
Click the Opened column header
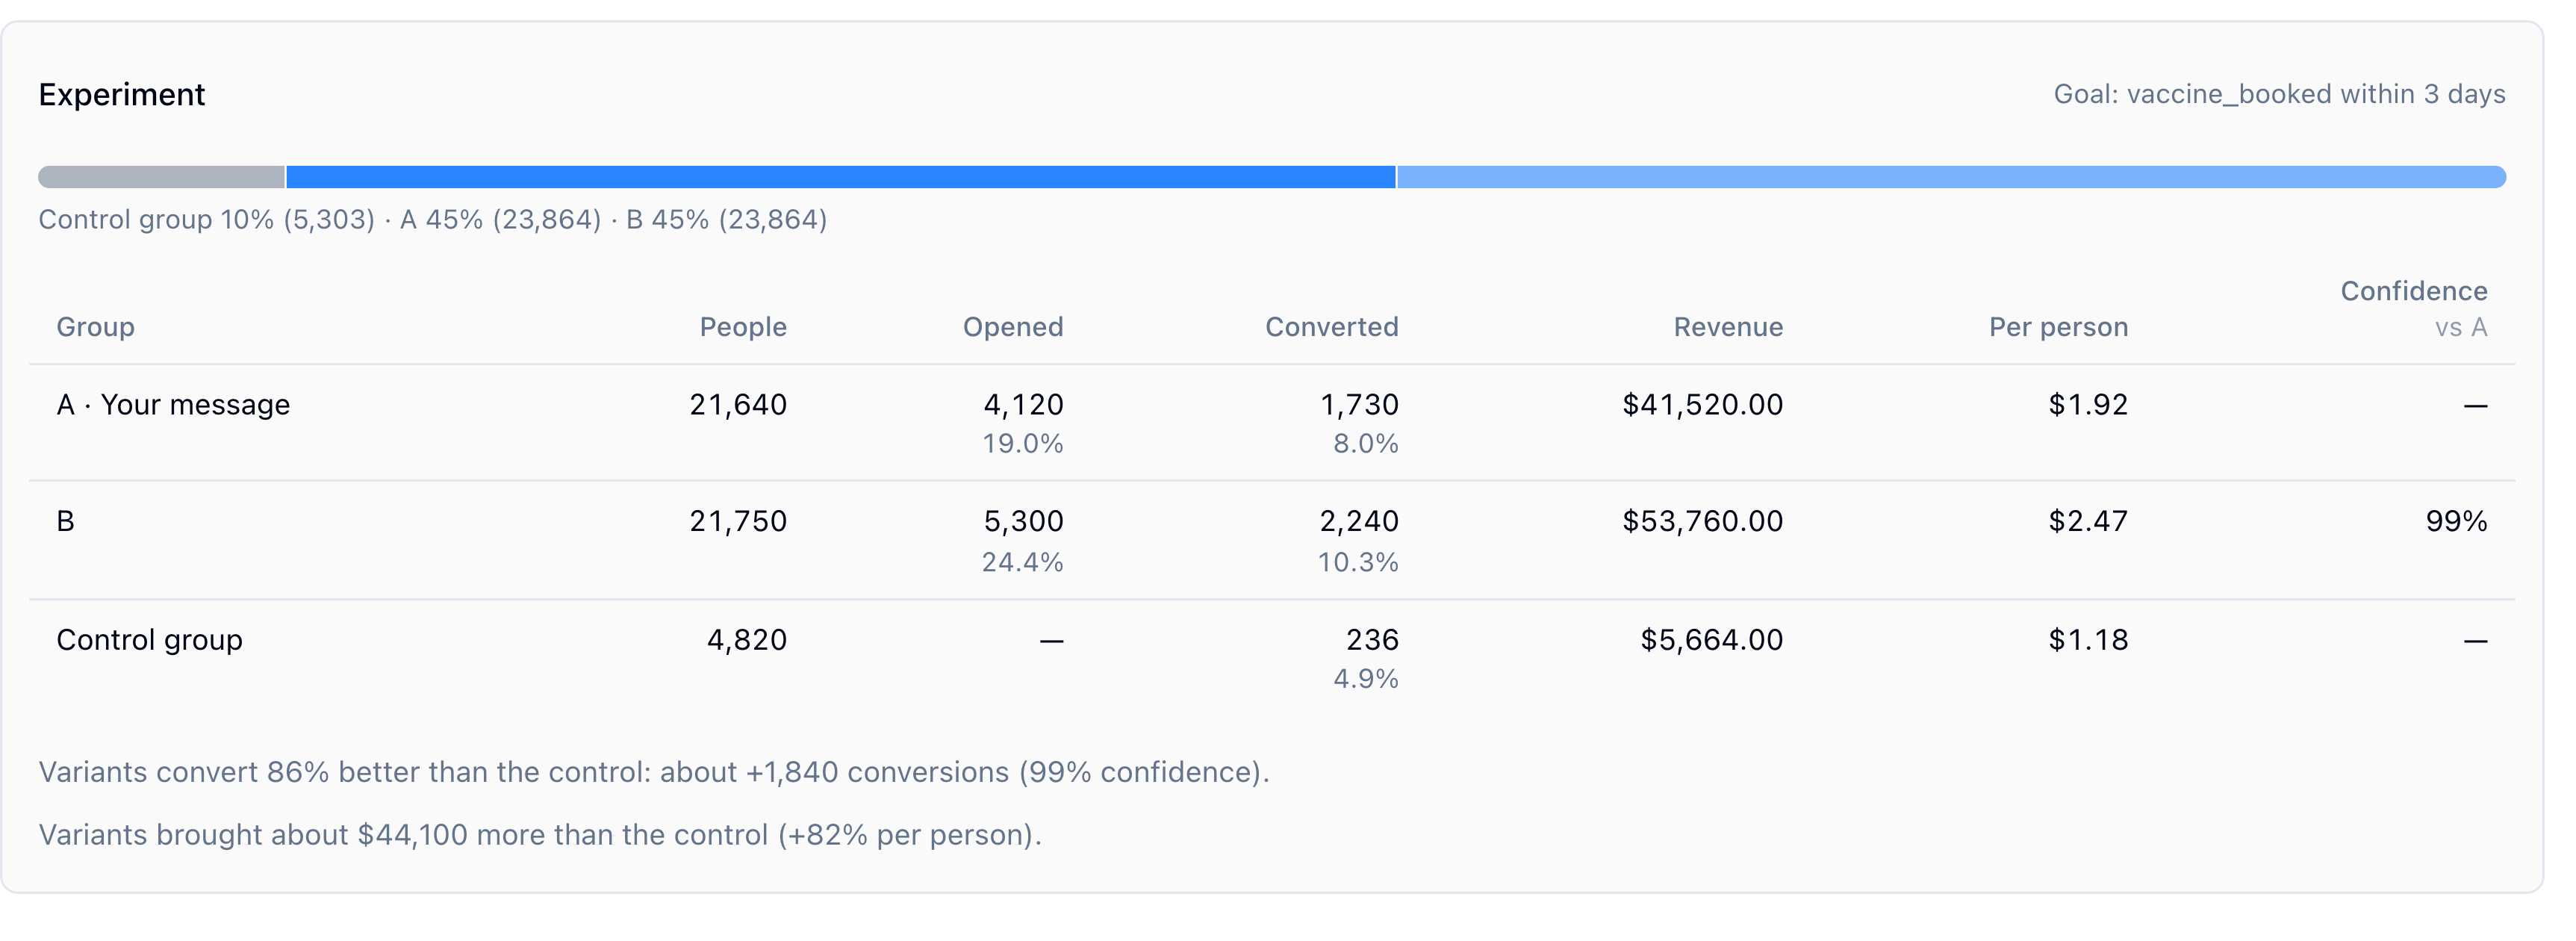click(1013, 327)
